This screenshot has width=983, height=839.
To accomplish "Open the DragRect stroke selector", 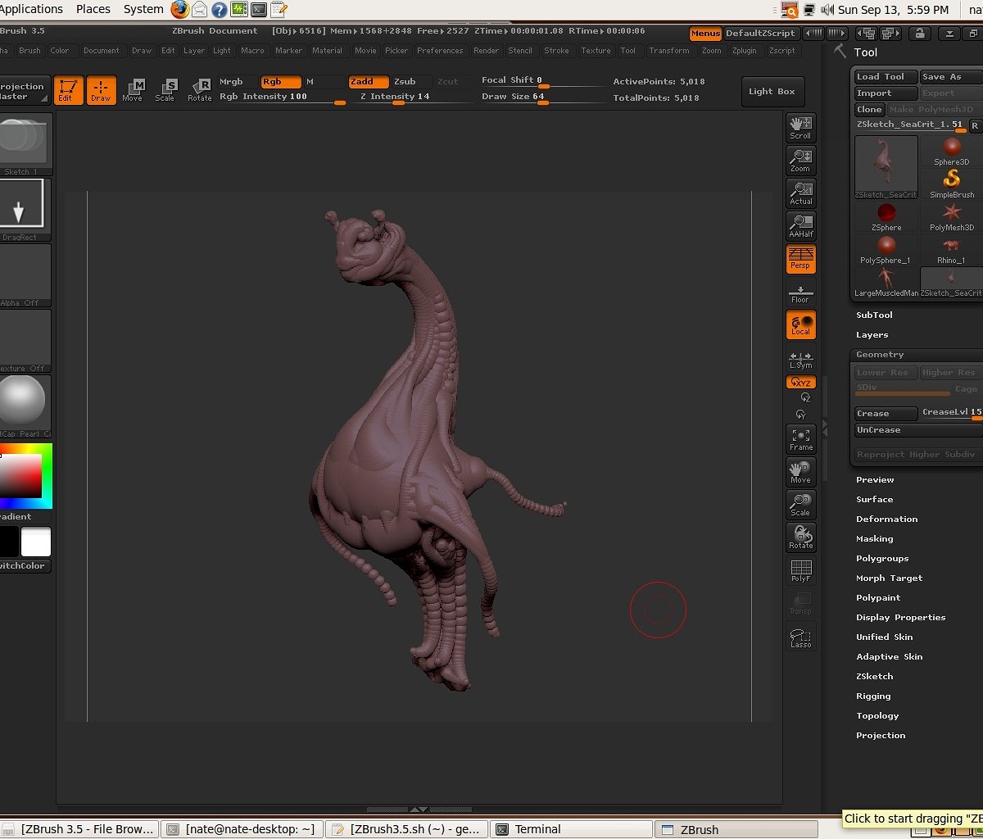I will (x=21, y=209).
